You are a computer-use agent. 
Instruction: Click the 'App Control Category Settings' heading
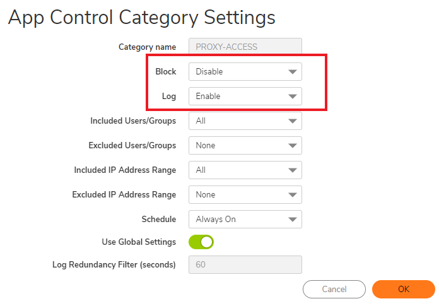142,17
